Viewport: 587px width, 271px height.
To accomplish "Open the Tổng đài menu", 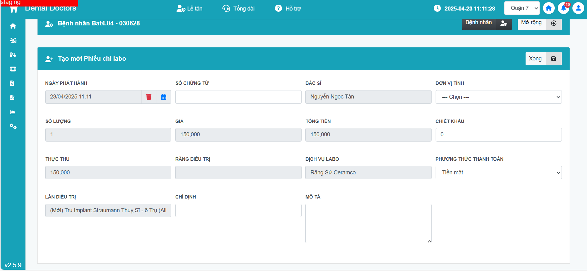I will pos(239,9).
